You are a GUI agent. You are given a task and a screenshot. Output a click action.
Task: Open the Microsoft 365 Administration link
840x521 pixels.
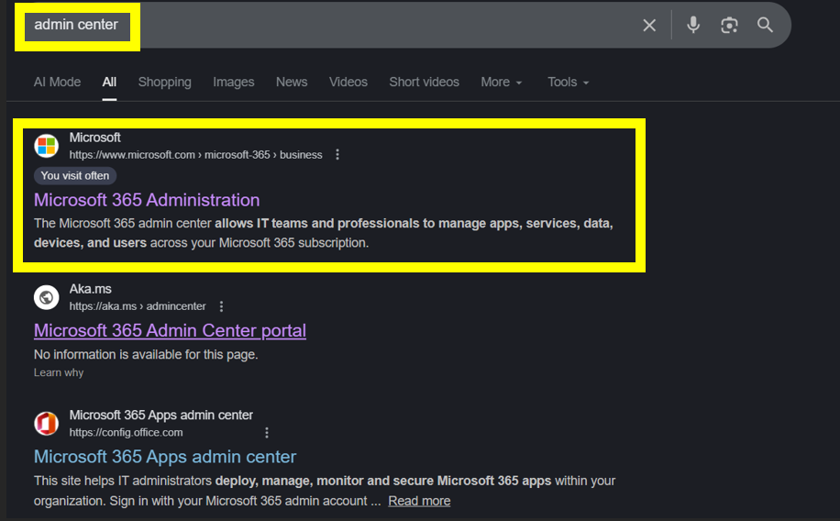tap(147, 200)
